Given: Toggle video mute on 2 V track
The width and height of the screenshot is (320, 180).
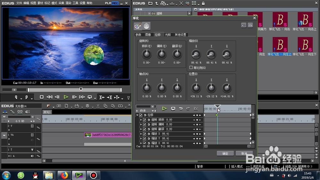Looking at the screenshot, I should (x=32, y=126).
